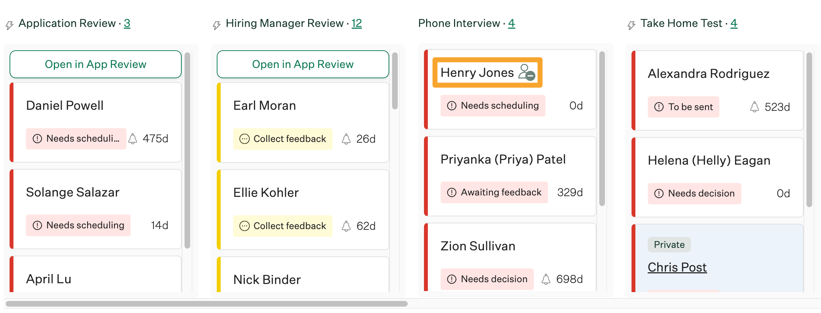Click the lightning icon beside Take Home Test
This screenshot has height=313, width=821.
click(x=631, y=25)
